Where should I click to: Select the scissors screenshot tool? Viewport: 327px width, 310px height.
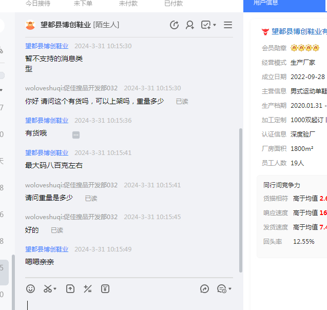click(48, 289)
